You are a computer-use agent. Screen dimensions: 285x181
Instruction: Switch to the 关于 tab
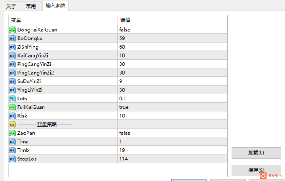[11, 6]
